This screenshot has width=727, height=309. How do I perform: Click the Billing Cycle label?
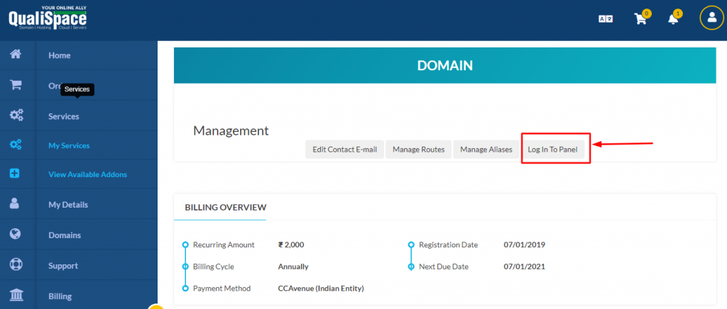tap(213, 267)
